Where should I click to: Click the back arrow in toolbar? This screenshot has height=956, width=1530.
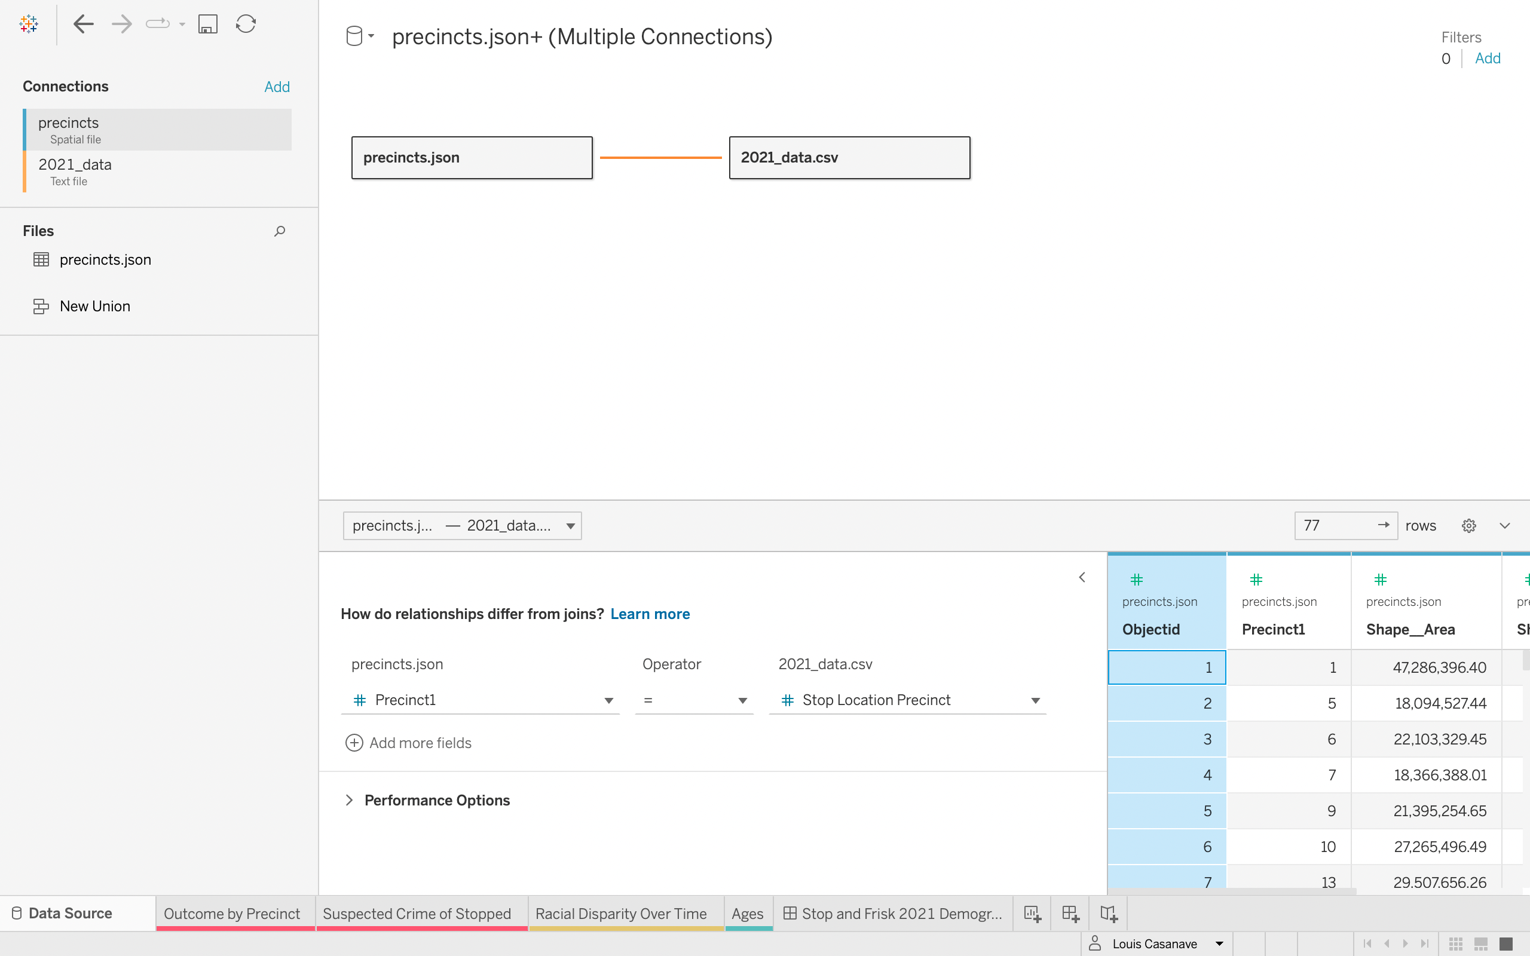pos(84,24)
